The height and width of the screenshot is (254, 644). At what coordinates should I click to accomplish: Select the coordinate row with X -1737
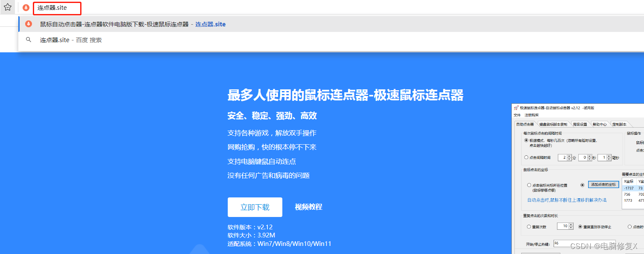point(633,188)
